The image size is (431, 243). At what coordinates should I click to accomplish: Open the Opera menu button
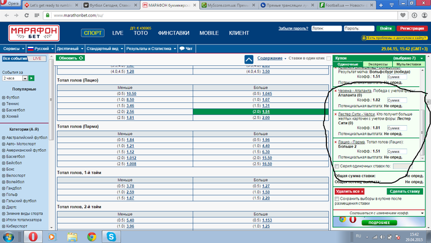tap(10, 3)
